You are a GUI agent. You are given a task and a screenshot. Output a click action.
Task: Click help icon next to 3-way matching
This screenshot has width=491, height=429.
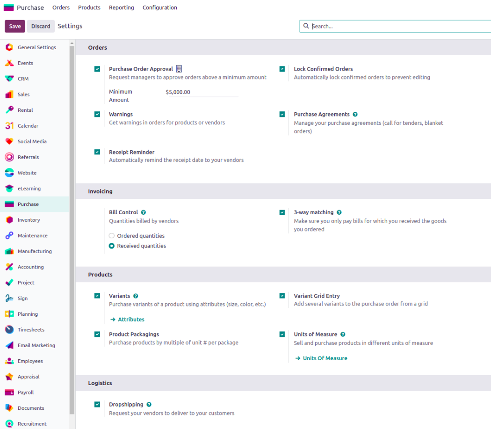(339, 212)
